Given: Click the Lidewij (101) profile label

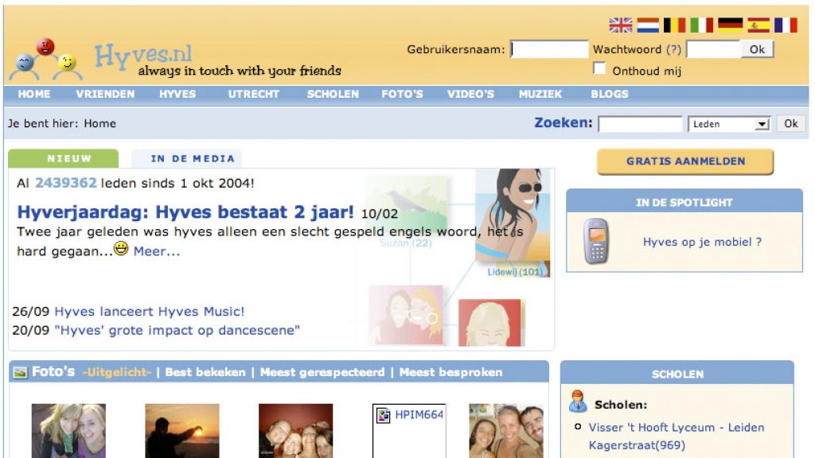Looking at the screenshot, I should coord(515,272).
